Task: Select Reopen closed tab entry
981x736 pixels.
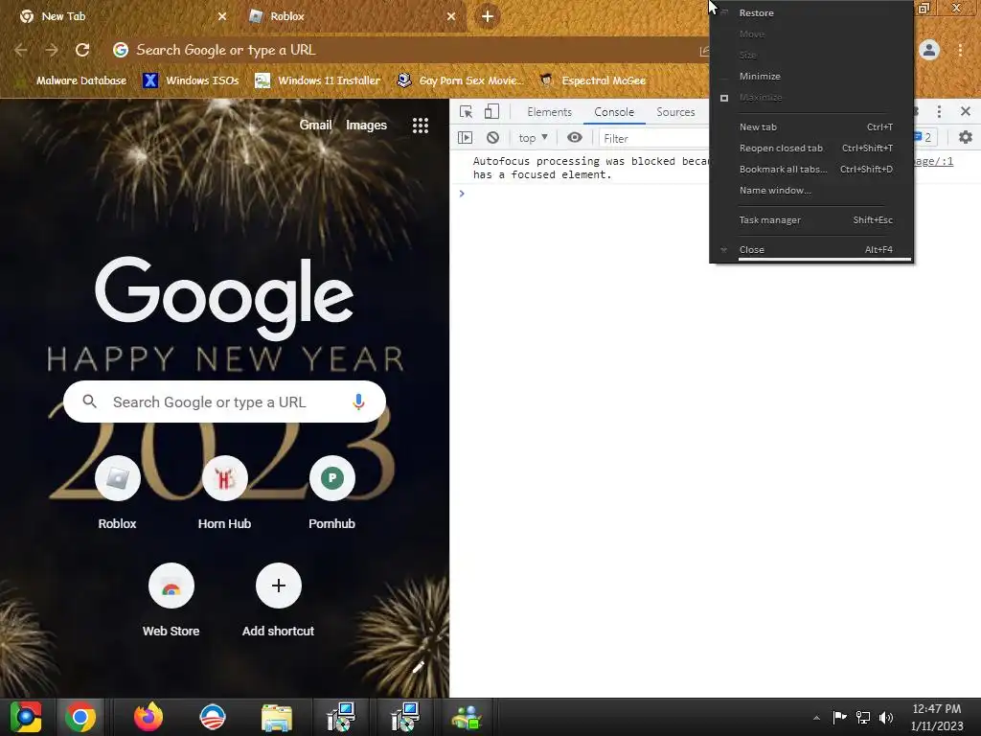Action: coord(811,149)
